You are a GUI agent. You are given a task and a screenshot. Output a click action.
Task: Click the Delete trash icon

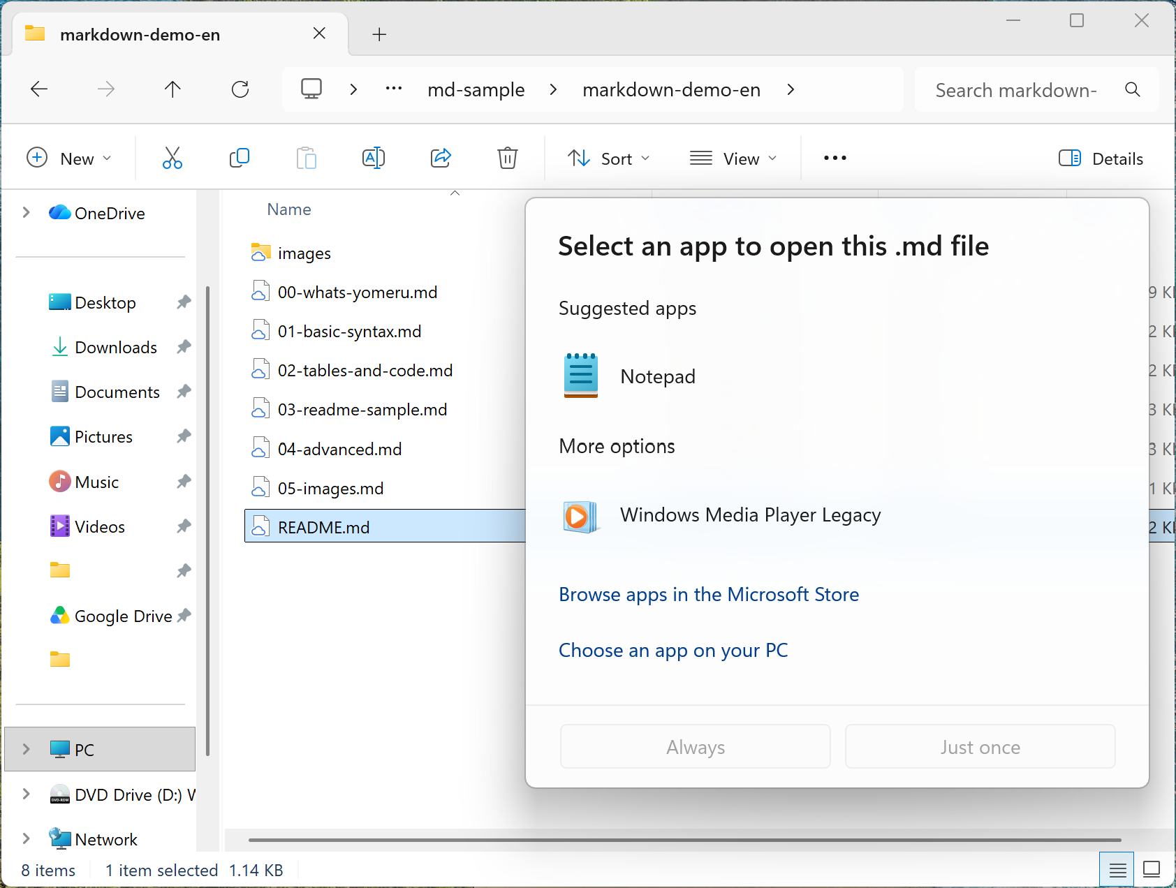[x=508, y=158]
